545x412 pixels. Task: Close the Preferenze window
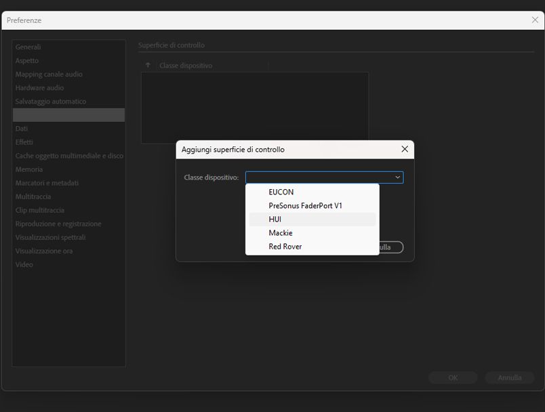pyautogui.click(x=535, y=20)
